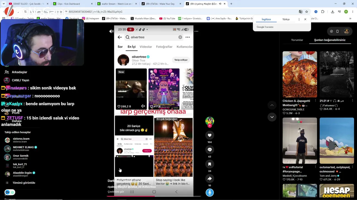This screenshot has height=200, width=357.
Task: Open the Instagram bookmark
Action: pyautogui.click(x=91, y=19)
